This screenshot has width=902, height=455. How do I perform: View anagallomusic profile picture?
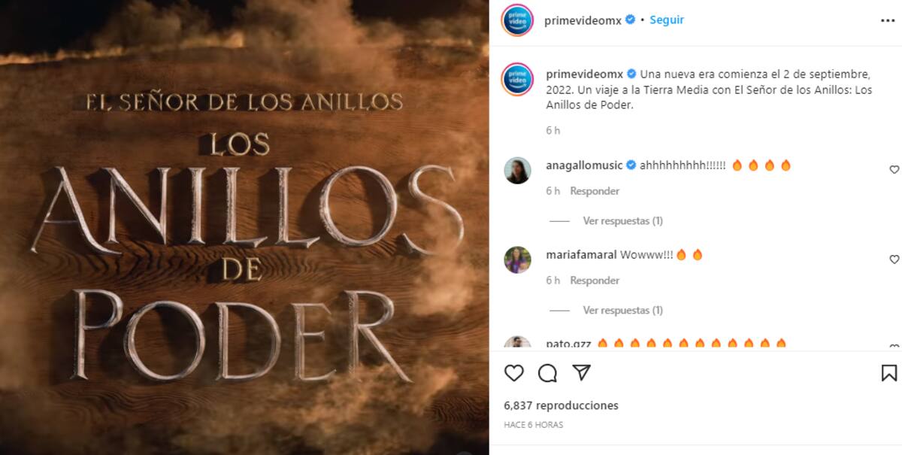coord(517,171)
